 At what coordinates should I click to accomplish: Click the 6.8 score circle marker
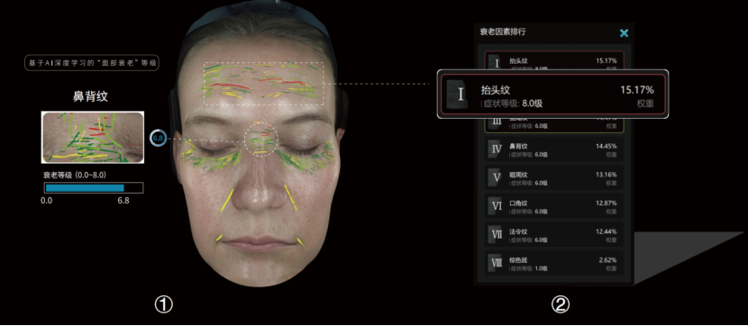coord(158,139)
